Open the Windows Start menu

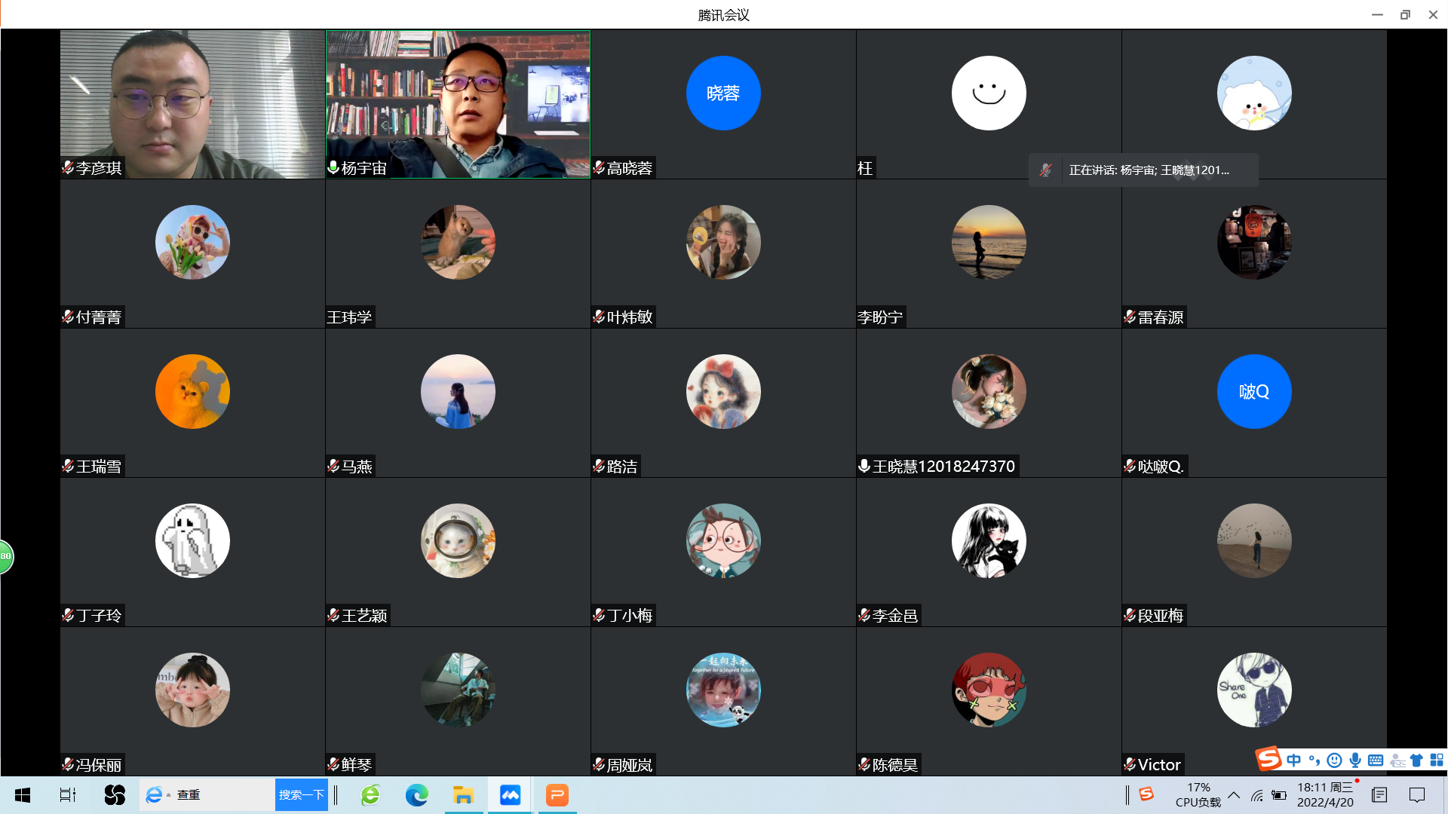[x=23, y=795]
